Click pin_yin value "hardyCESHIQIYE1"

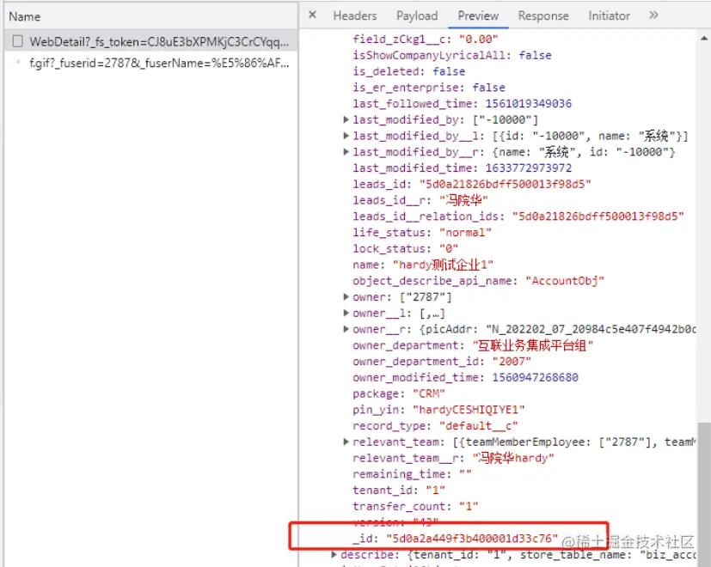[x=469, y=410]
